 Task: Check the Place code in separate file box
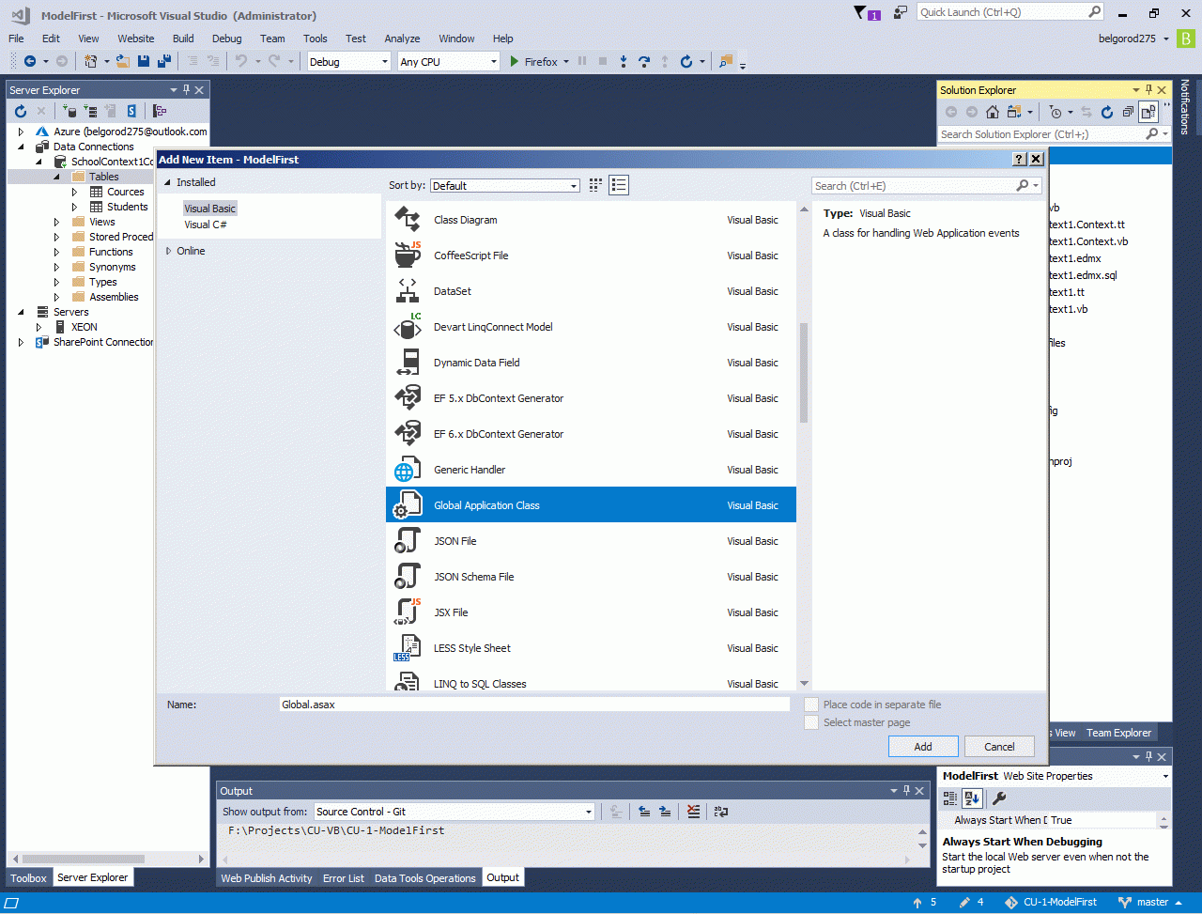(811, 705)
